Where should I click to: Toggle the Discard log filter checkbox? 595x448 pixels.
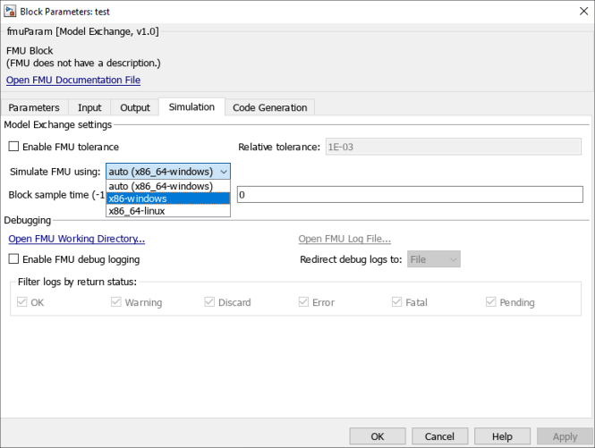tap(209, 302)
